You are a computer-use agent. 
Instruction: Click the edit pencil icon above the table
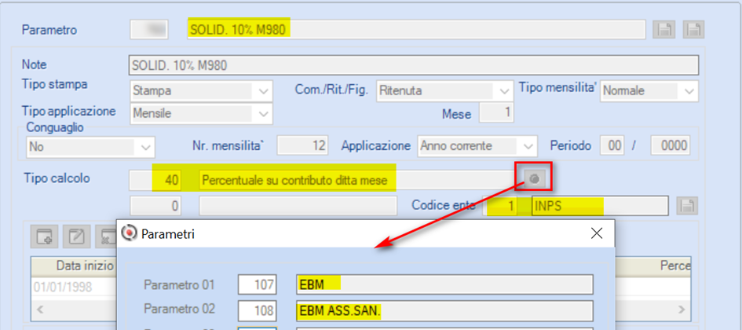click(x=77, y=235)
